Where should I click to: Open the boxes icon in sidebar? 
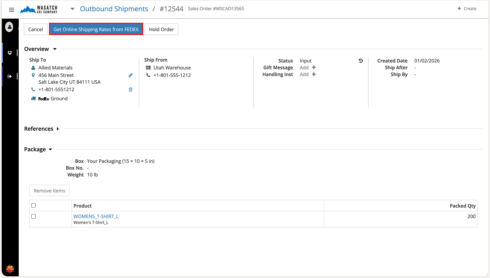pyautogui.click(x=10, y=53)
